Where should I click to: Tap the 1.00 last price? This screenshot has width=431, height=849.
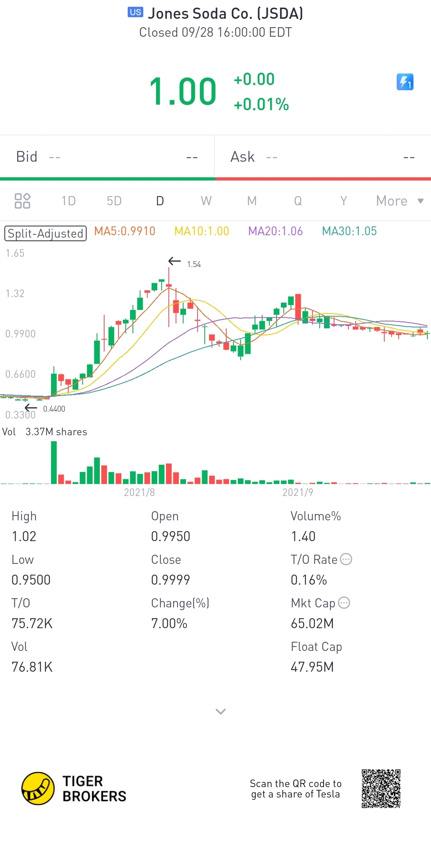[x=183, y=92]
